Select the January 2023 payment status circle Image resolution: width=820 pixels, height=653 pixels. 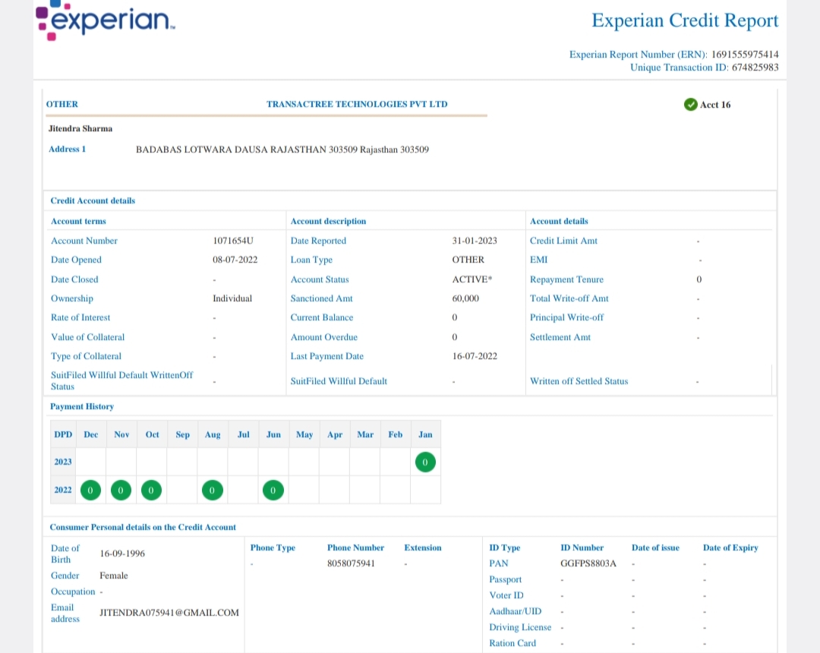425,462
